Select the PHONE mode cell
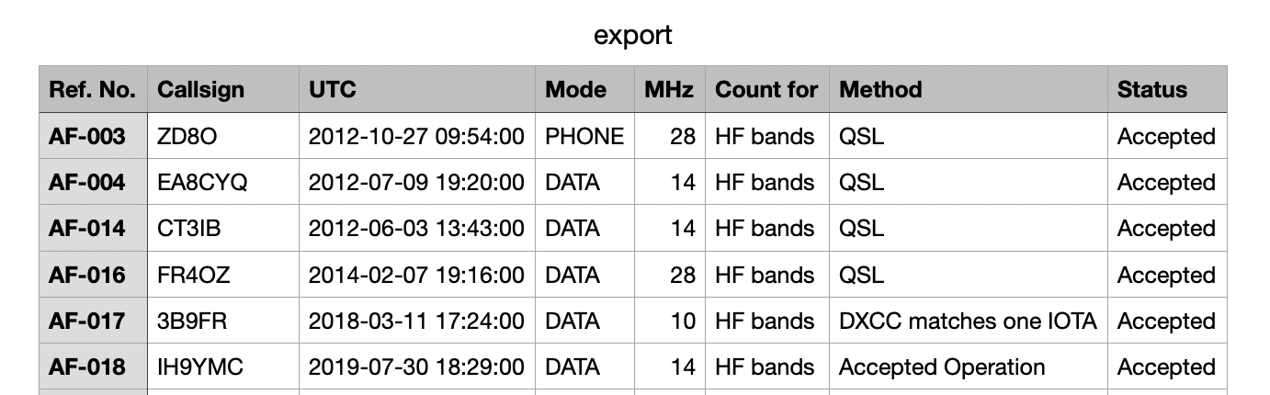 tap(584, 137)
